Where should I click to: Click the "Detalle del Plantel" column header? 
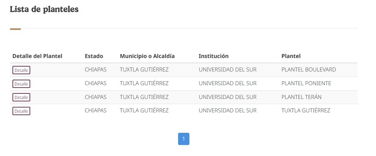click(37, 56)
